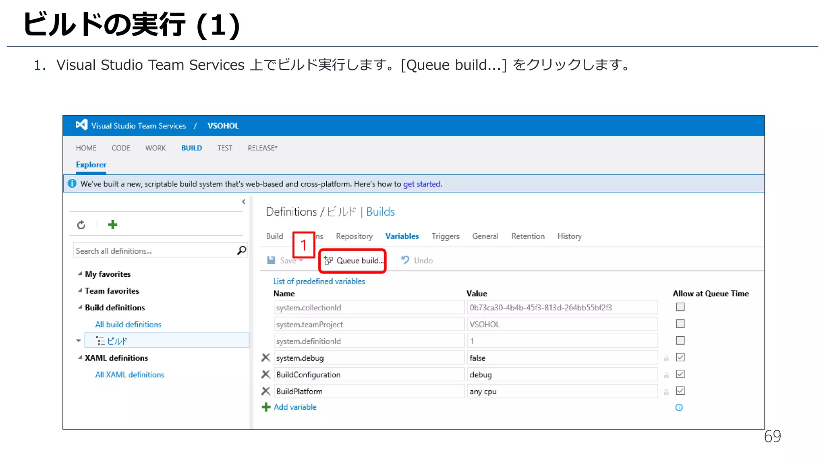Delete the BuildPlatform variable with X

pos(265,391)
